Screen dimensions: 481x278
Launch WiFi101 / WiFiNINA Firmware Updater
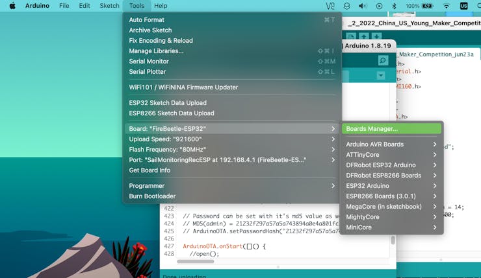[232, 87]
